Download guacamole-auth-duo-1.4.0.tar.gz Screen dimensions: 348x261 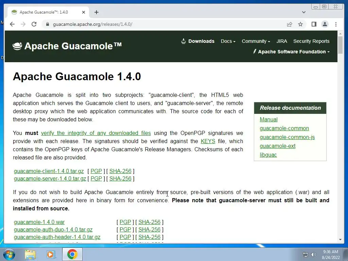(53, 230)
